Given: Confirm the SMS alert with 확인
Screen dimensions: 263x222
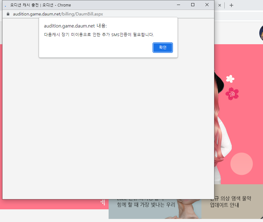Looking at the screenshot, I should tap(162, 47).
